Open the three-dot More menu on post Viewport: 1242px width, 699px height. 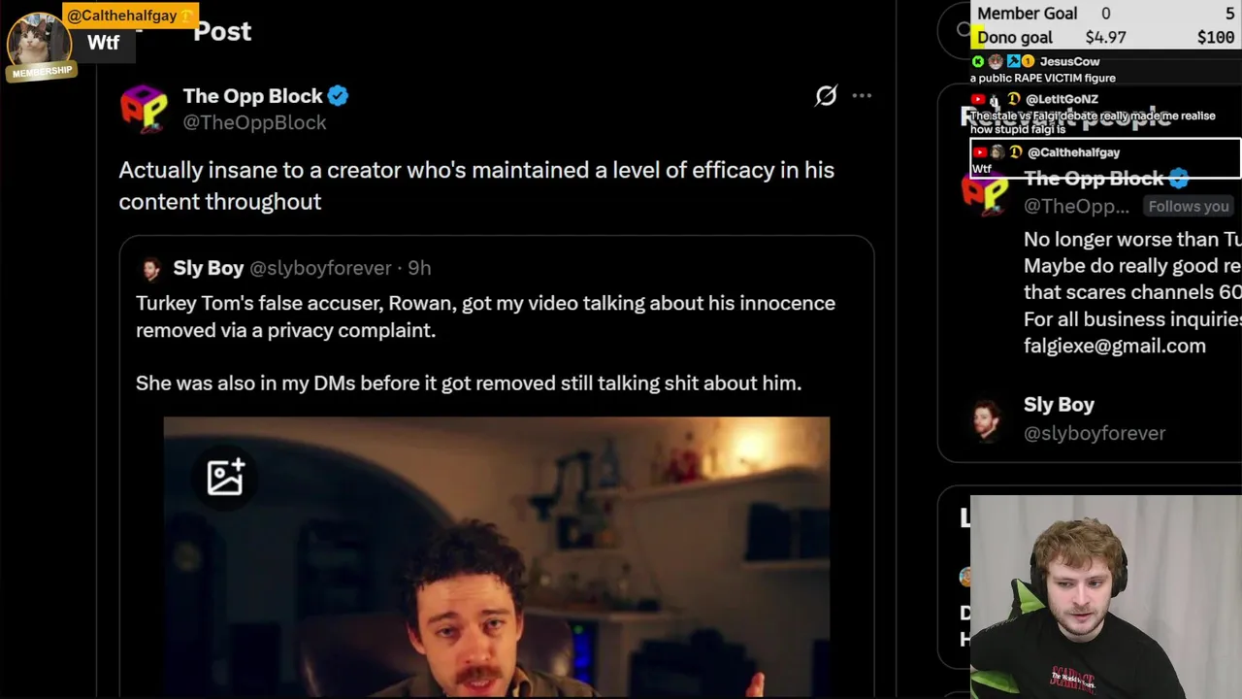(x=862, y=96)
